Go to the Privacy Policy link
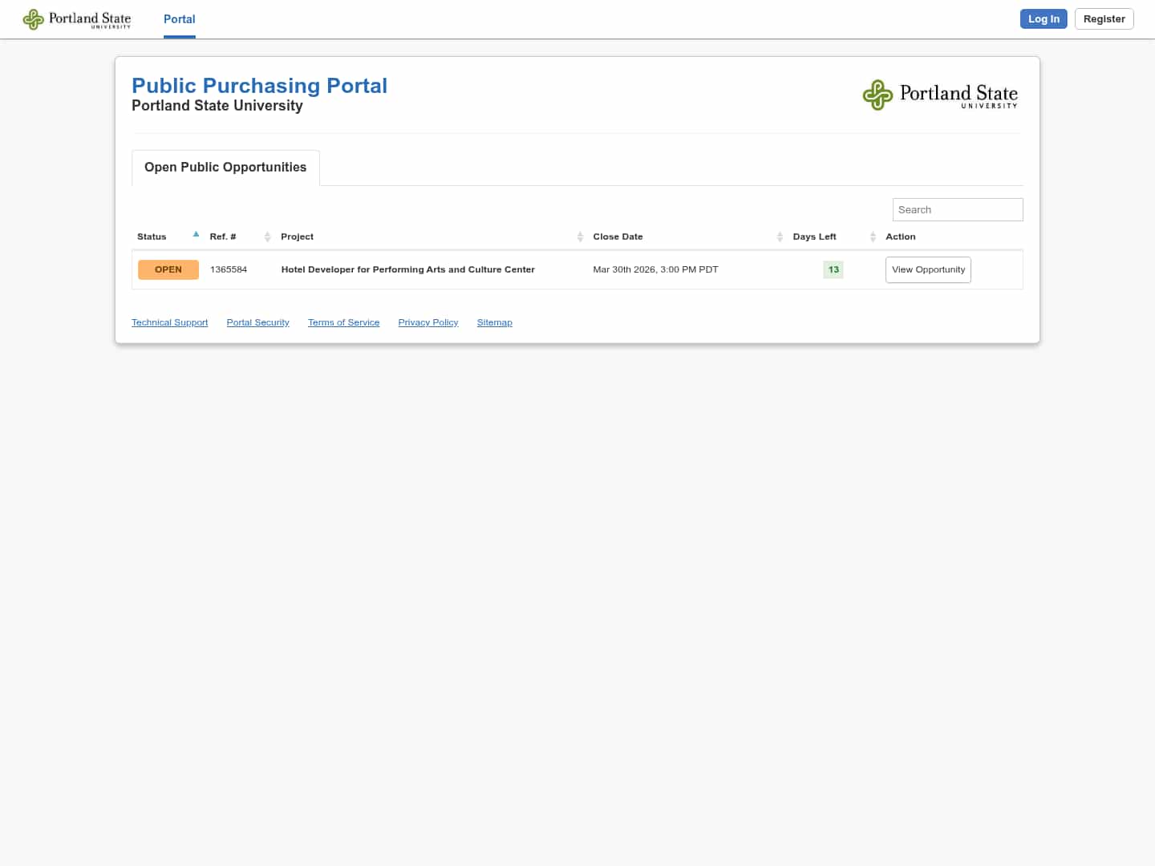 pos(428,322)
